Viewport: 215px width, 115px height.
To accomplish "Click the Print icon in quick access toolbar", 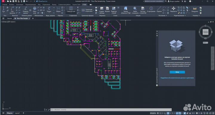I will point(24,1).
